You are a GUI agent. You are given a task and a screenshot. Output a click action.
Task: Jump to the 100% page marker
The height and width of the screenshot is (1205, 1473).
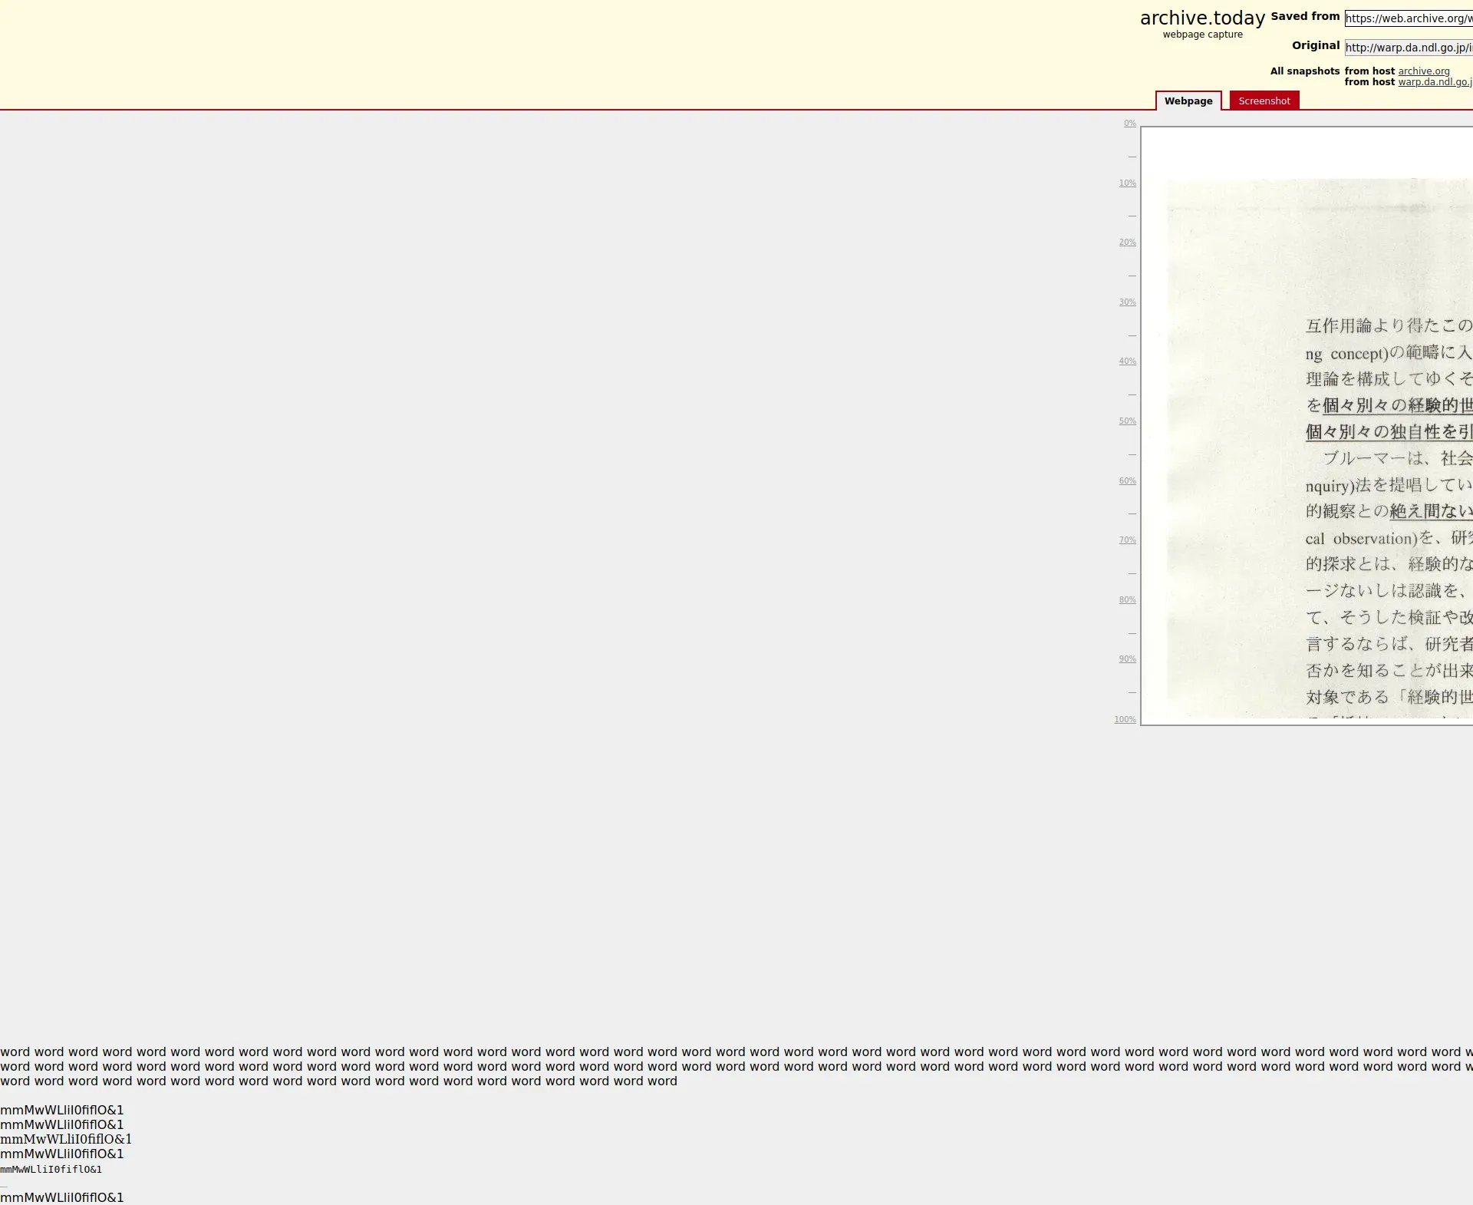tap(1125, 720)
